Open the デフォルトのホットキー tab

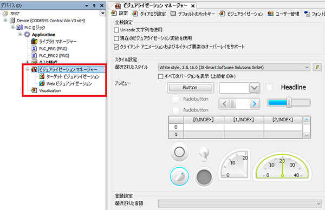193,14
